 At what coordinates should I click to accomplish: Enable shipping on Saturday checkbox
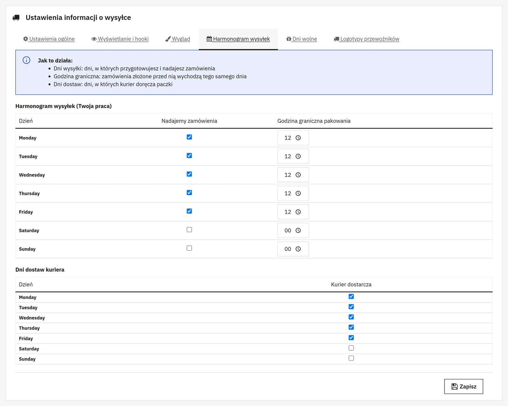coord(189,230)
